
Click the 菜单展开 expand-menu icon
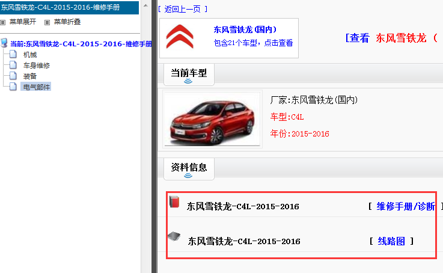(3, 22)
